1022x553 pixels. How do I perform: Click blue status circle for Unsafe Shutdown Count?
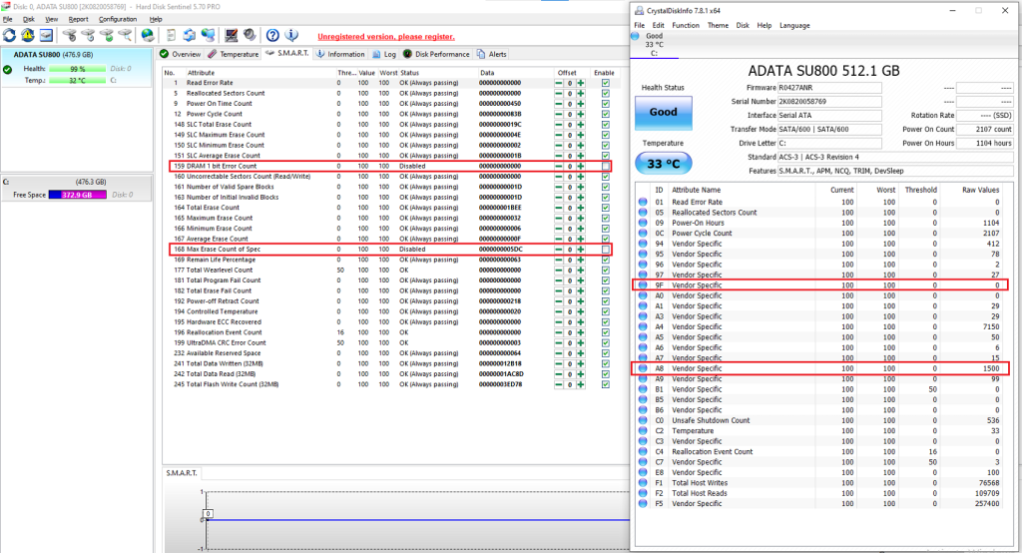click(x=643, y=420)
